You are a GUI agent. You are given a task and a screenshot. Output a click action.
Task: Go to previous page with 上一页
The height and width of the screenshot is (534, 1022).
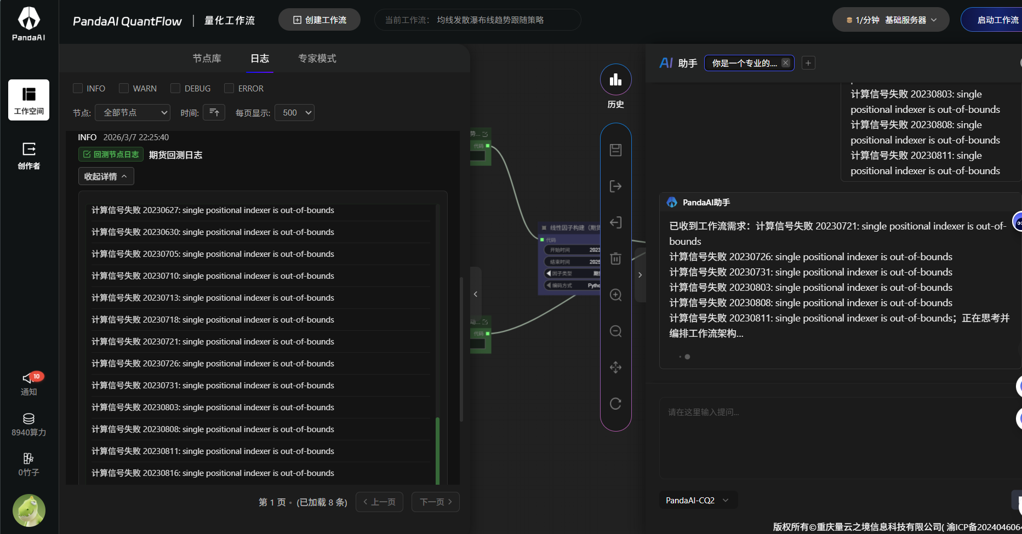pos(379,502)
